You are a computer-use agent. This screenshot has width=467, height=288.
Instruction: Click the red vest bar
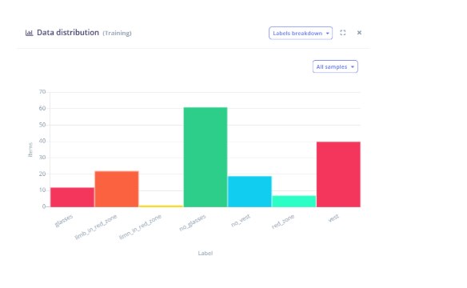[338, 174]
